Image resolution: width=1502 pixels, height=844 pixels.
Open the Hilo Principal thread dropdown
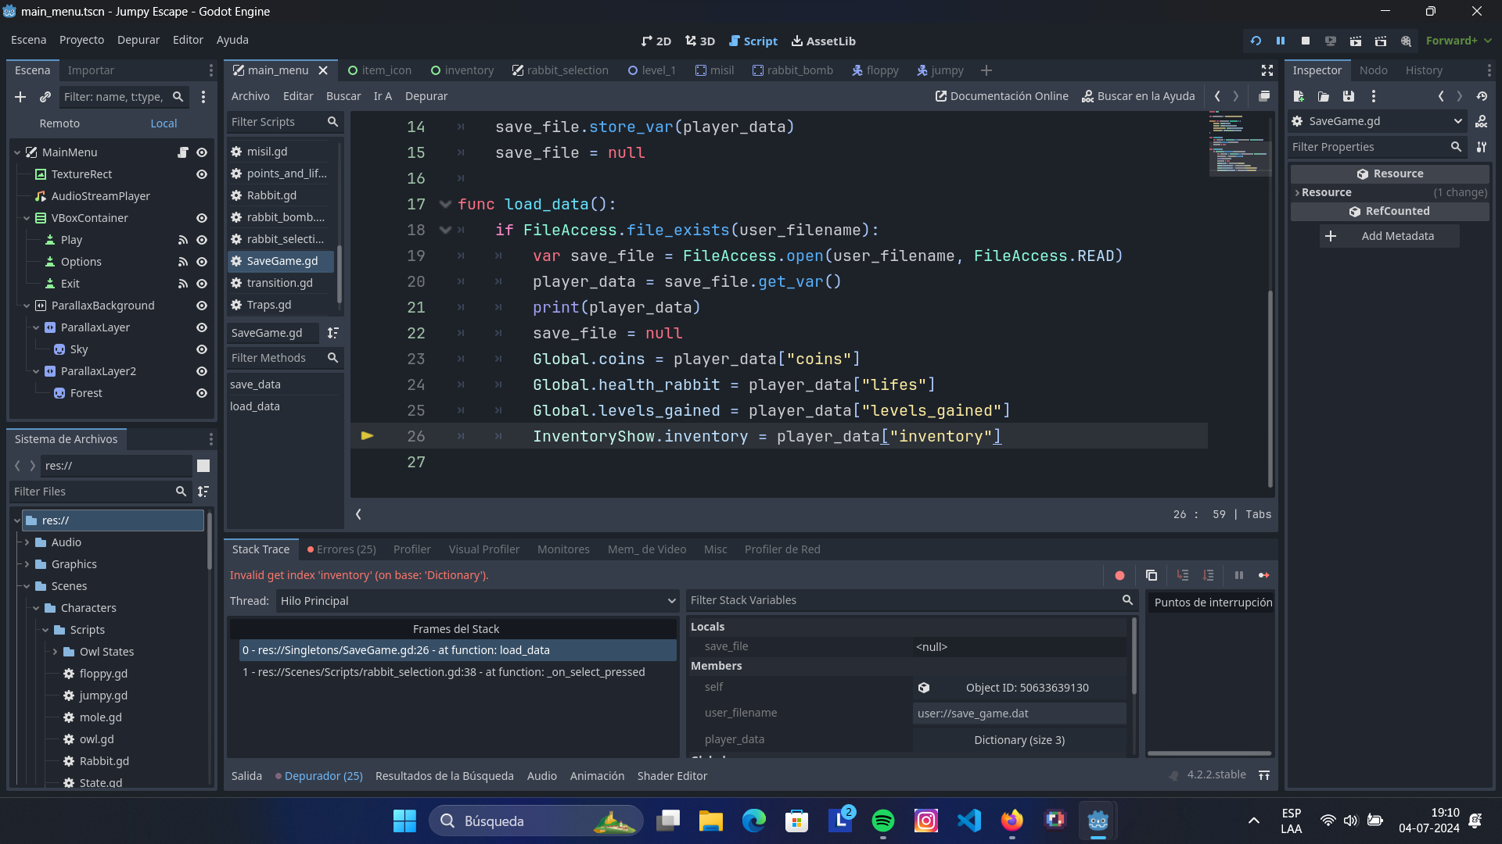476,601
